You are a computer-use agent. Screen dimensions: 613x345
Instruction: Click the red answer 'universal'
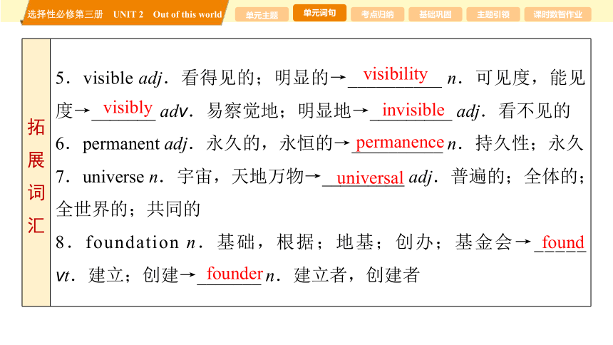[x=370, y=178]
